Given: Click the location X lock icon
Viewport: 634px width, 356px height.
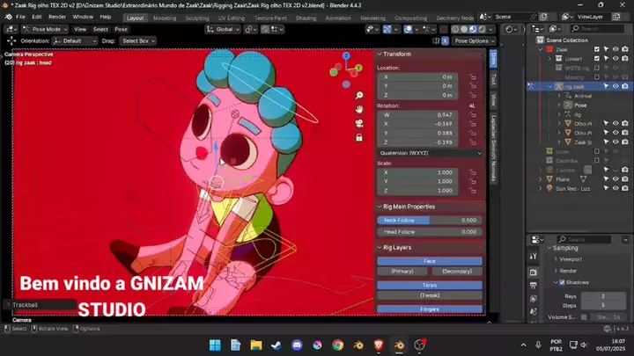Looking at the screenshot, I should pyautogui.click(x=472, y=76).
